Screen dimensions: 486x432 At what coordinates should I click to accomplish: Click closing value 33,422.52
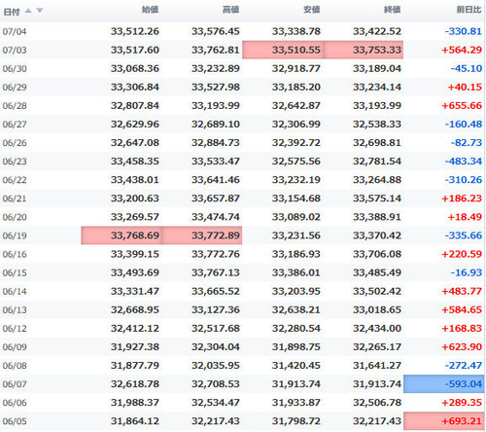point(377,31)
